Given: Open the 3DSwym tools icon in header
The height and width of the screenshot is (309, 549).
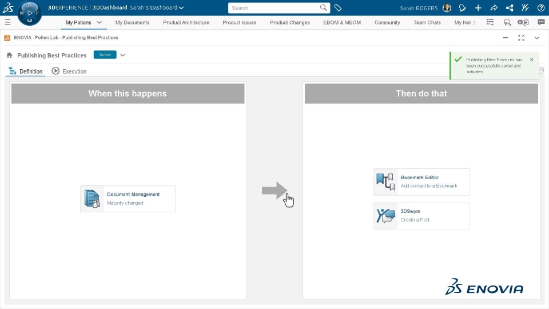Looking at the screenshot, I should 525,7.
